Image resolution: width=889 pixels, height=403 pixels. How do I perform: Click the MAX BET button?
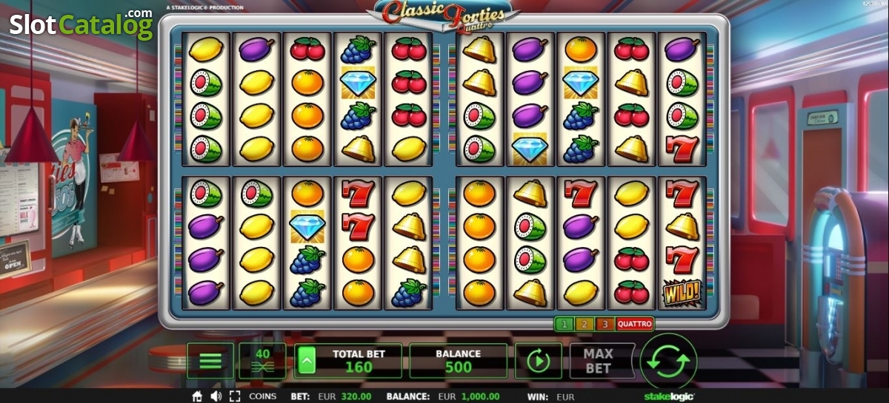click(598, 361)
